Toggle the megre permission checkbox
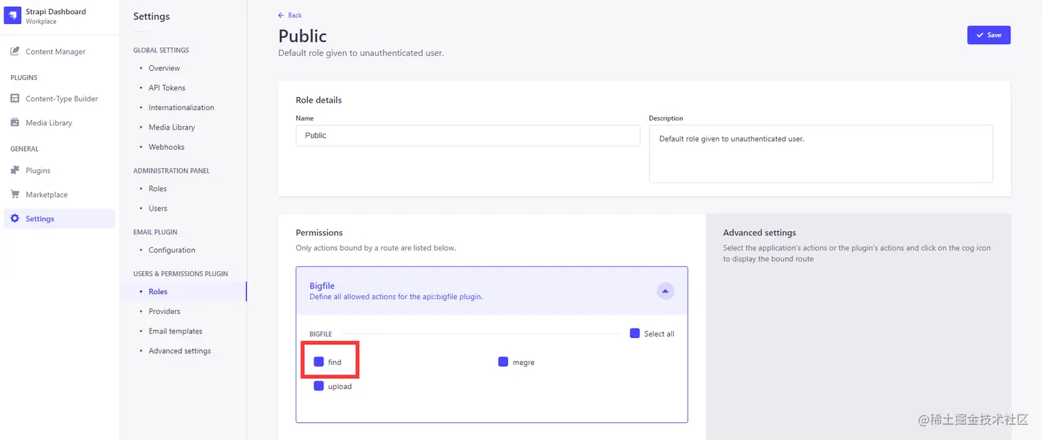 pyautogui.click(x=503, y=362)
